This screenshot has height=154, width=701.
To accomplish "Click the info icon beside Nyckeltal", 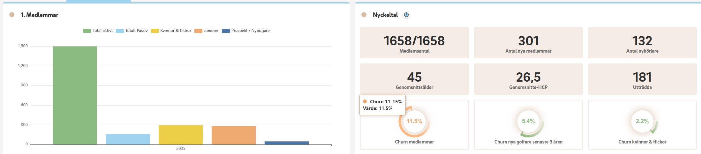I will (x=406, y=15).
